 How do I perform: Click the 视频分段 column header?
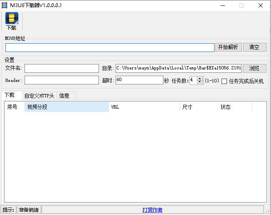point(67,107)
